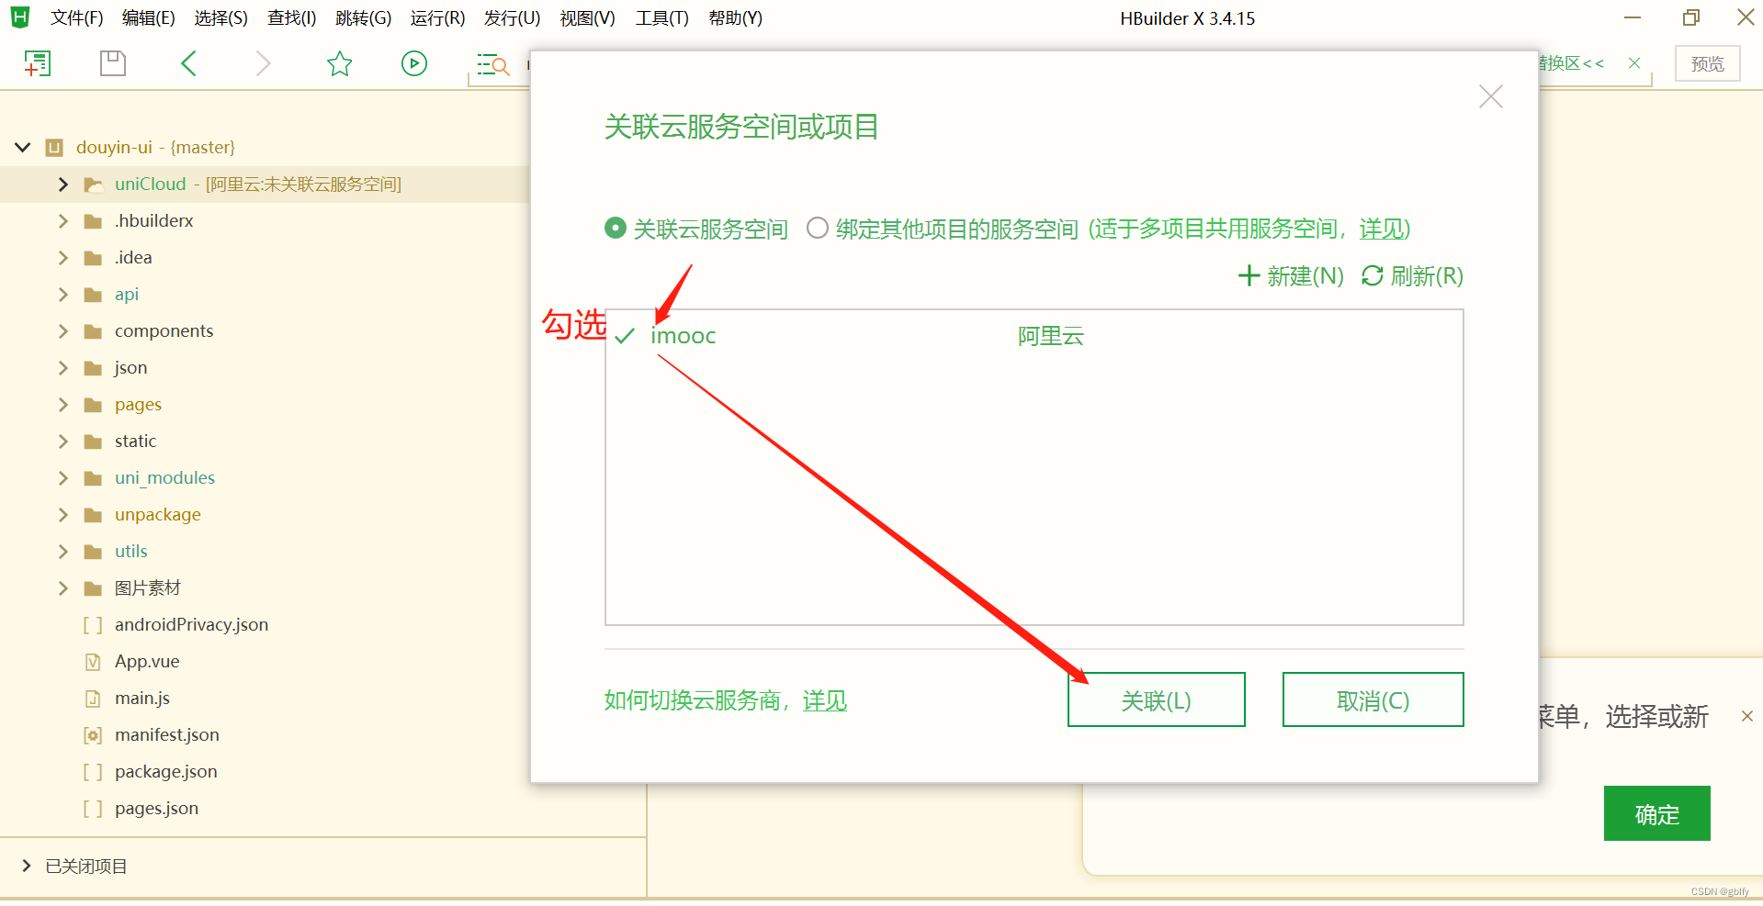Open the 详见 link about switching provider
Image resolution: width=1763 pixels, height=906 pixels.
click(x=825, y=700)
